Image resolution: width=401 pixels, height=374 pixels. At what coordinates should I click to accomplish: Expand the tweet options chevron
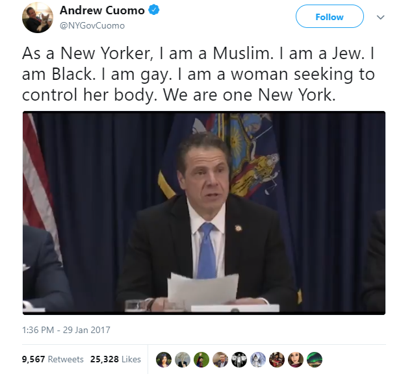pyautogui.click(x=381, y=18)
